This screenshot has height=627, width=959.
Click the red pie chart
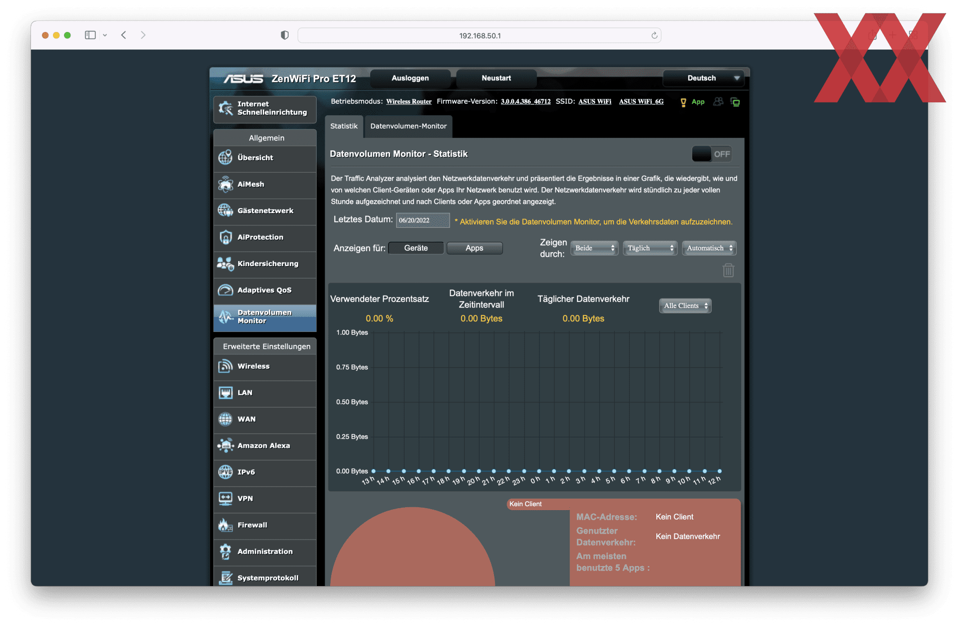click(413, 547)
